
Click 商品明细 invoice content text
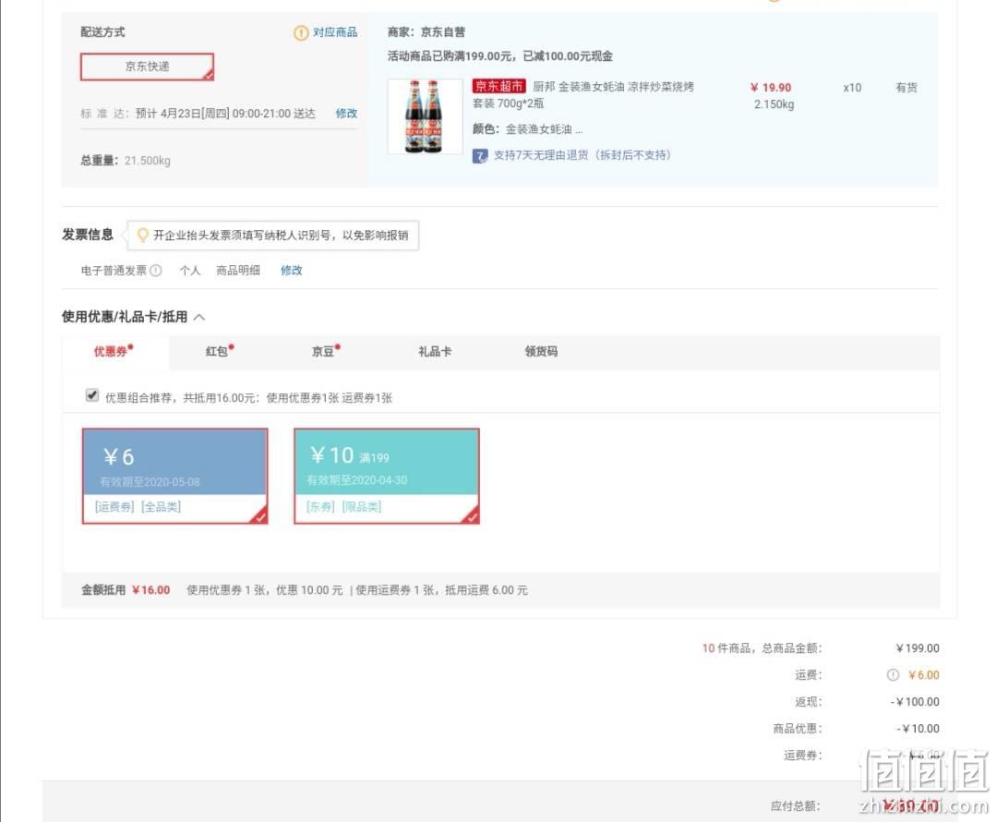point(238,271)
